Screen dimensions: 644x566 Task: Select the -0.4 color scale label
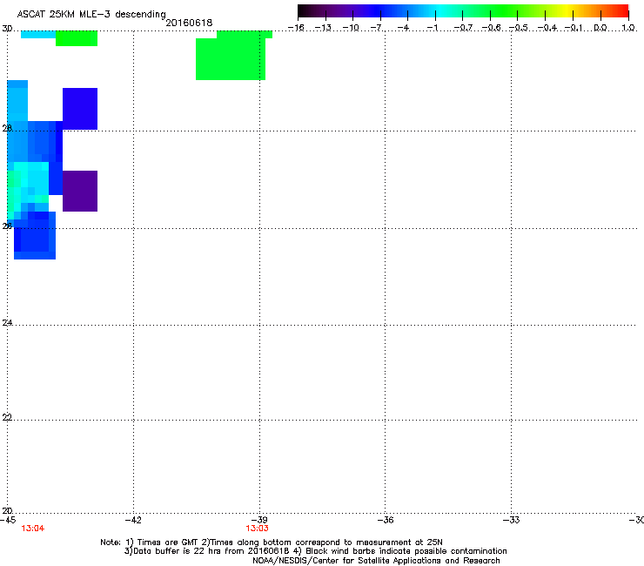point(547,28)
